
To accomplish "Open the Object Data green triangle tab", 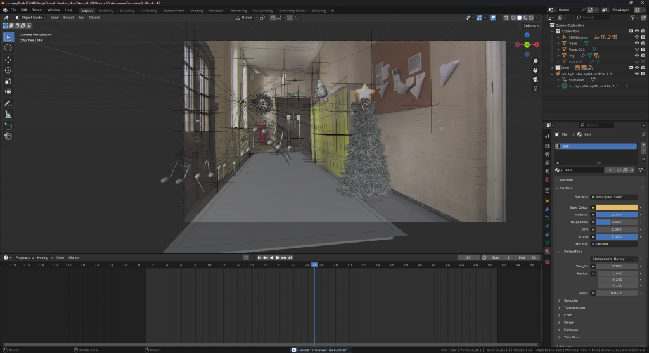I will (547, 243).
